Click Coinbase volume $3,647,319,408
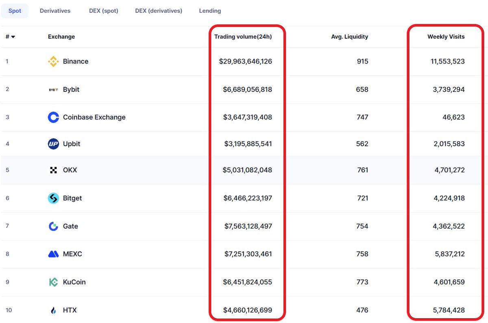This screenshot has height=323, width=488. pos(248,117)
